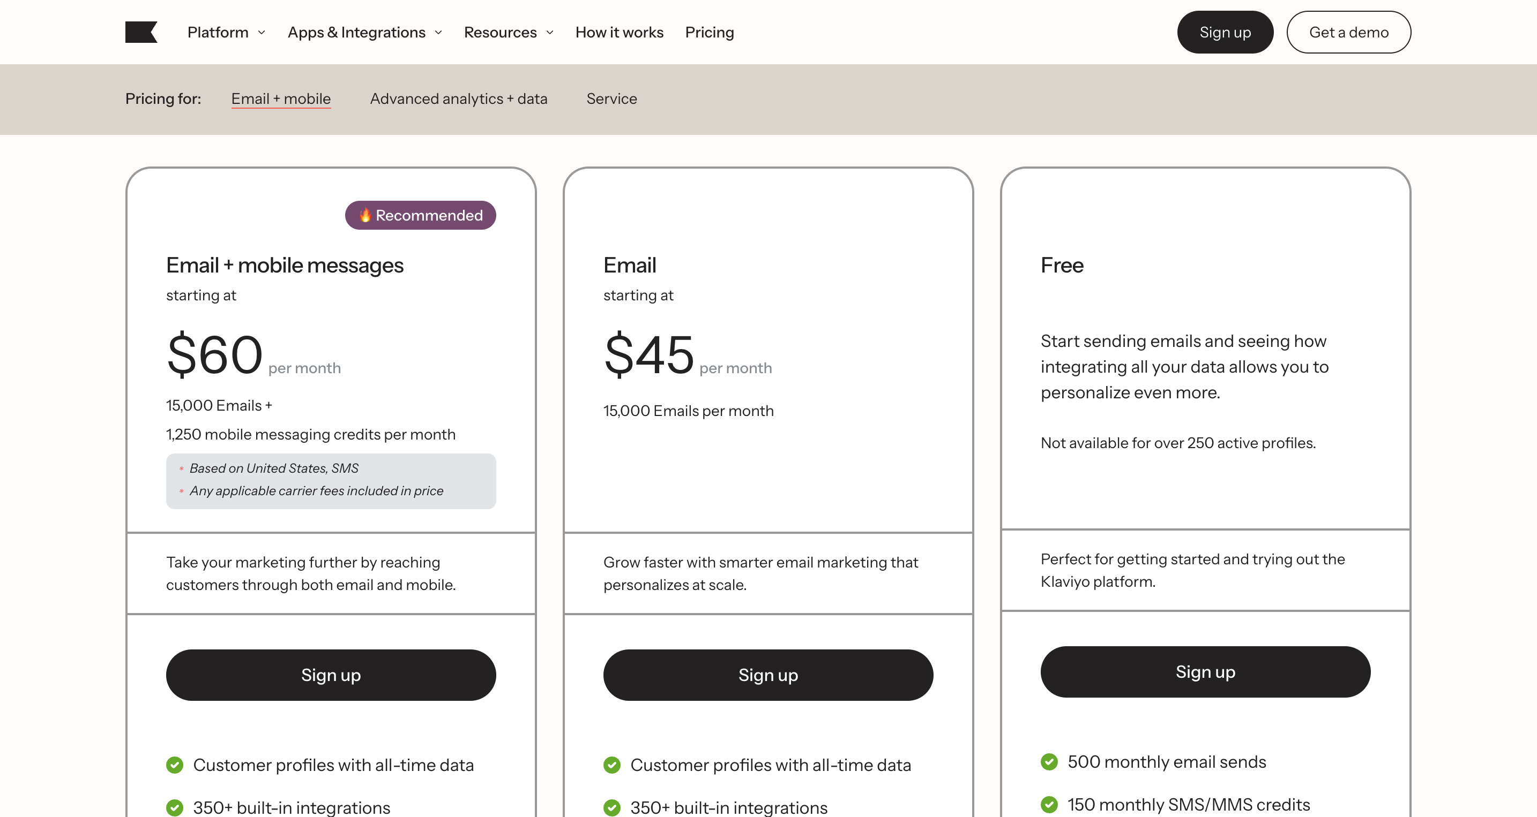The image size is (1537, 817).
Task: Click Sign up in the top navigation
Action: coord(1225,32)
